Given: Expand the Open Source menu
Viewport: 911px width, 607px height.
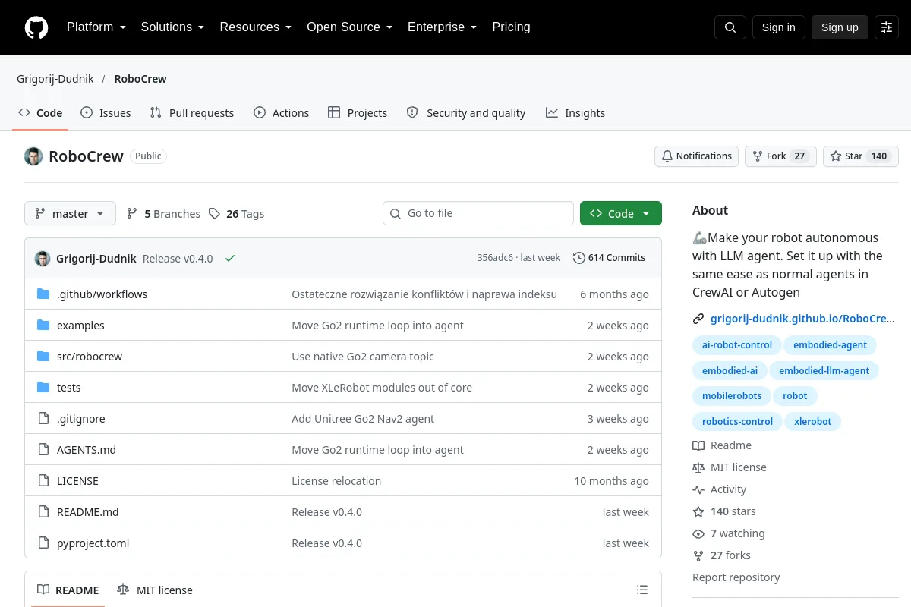Looking at the screenshot, I should (350, 27).
